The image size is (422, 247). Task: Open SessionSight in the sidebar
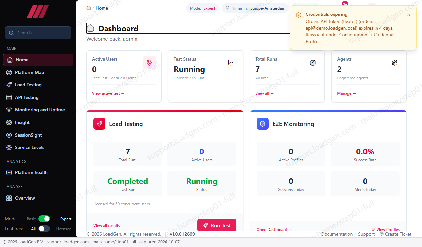[38, 135]
